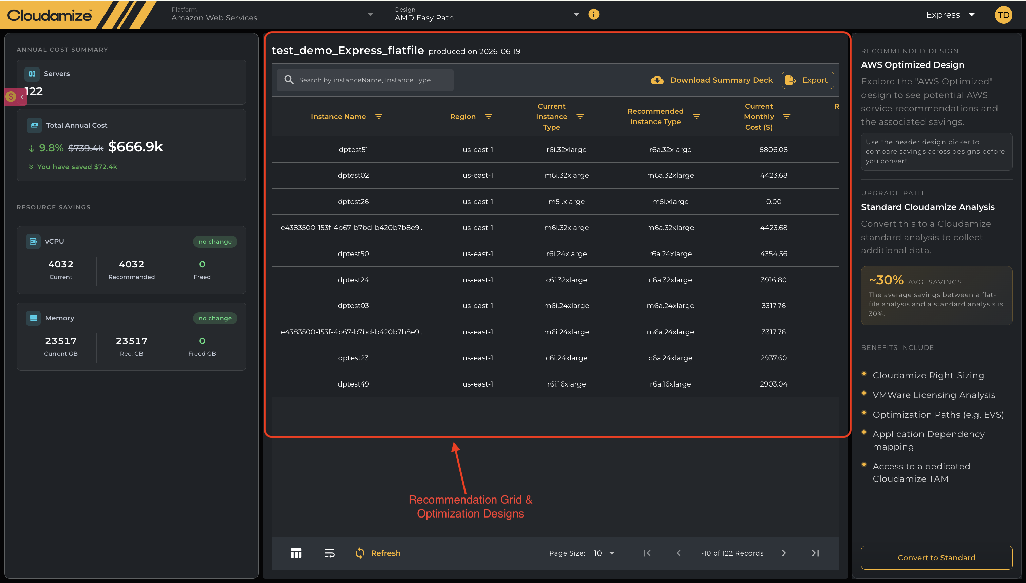Open the column chooser icon in footer
The height and width of the screenshot is (583, 1026).
(296, 553)
